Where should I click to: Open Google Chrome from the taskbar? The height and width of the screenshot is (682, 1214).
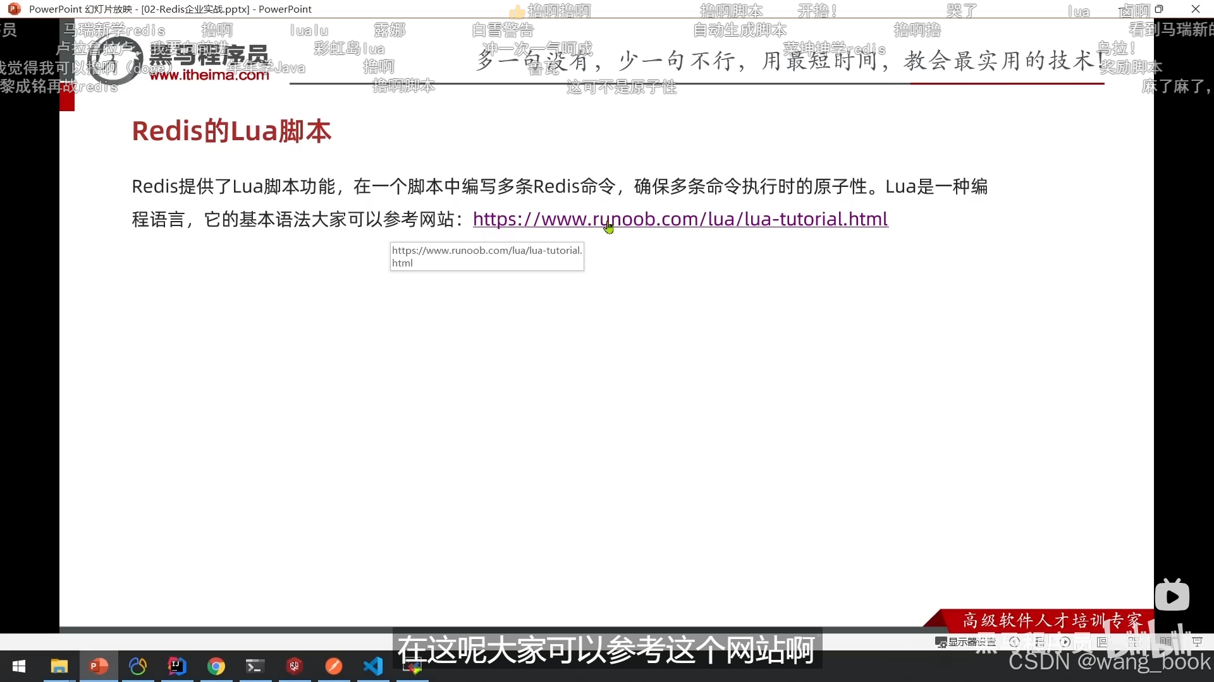216,666
